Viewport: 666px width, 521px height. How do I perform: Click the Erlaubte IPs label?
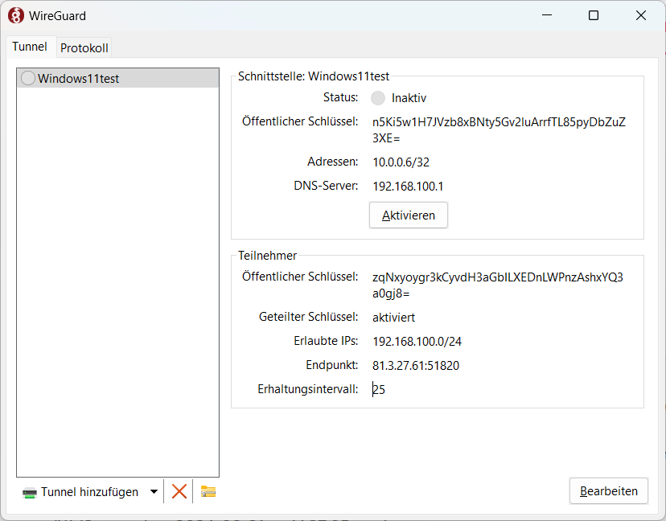[x=326, y=341]
